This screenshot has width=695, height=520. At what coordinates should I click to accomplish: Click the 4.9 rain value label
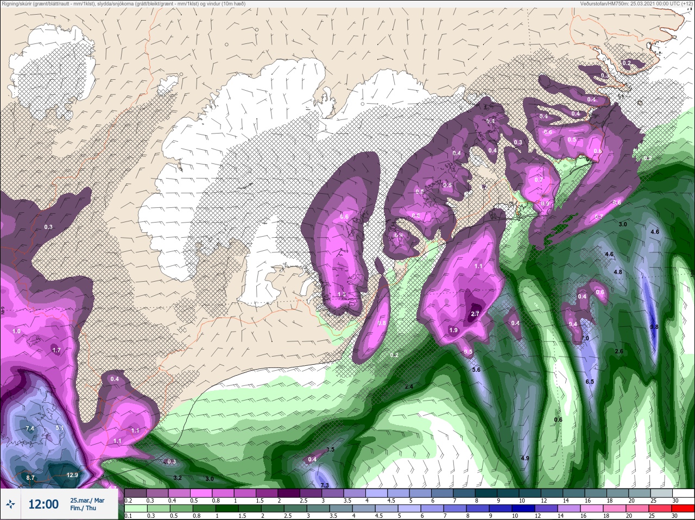tap(525, 458)
